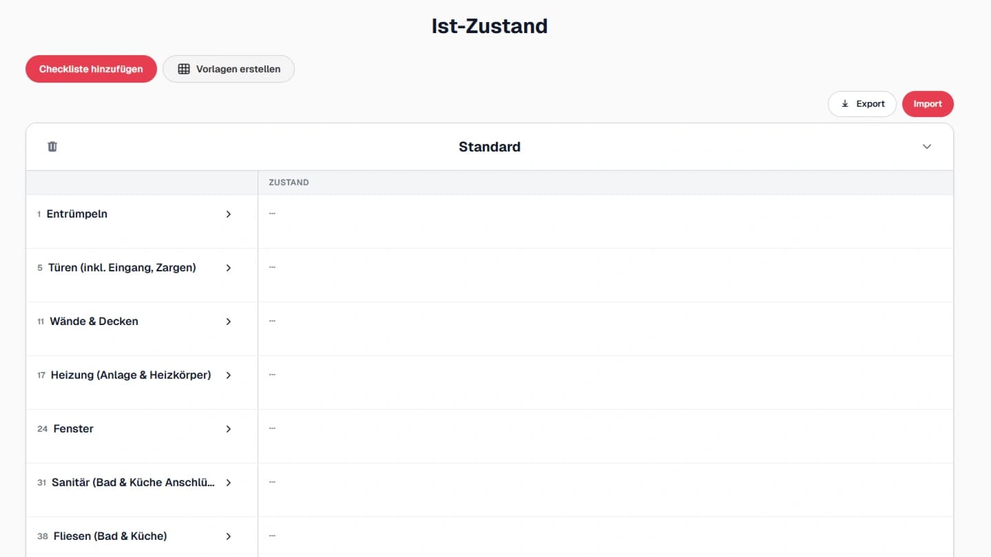This screenshot has height=557, width=991.
Task: Click the Zustand cell for Entrümpeln
Action: (x=605, y=222)
